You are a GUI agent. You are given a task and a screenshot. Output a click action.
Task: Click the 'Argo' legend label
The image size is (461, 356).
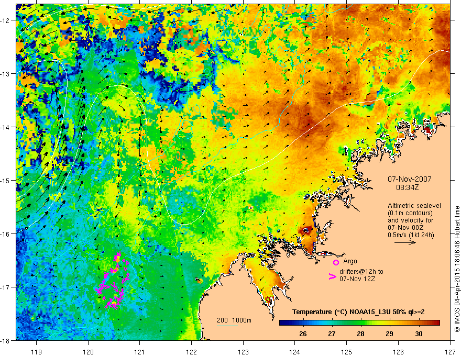(x=350, y=261)
